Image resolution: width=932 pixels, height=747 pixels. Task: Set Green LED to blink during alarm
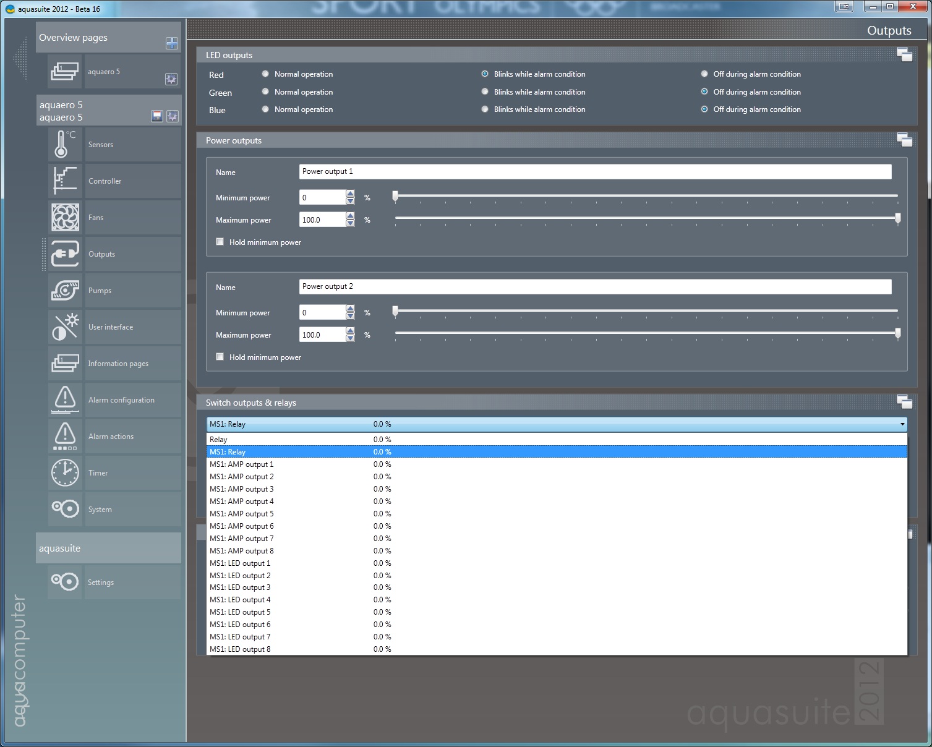[x=485, y=92]
